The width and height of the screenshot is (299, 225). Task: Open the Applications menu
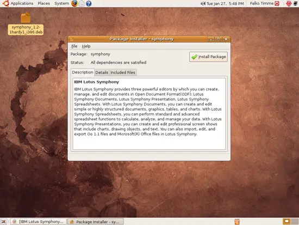pos(22,3)
